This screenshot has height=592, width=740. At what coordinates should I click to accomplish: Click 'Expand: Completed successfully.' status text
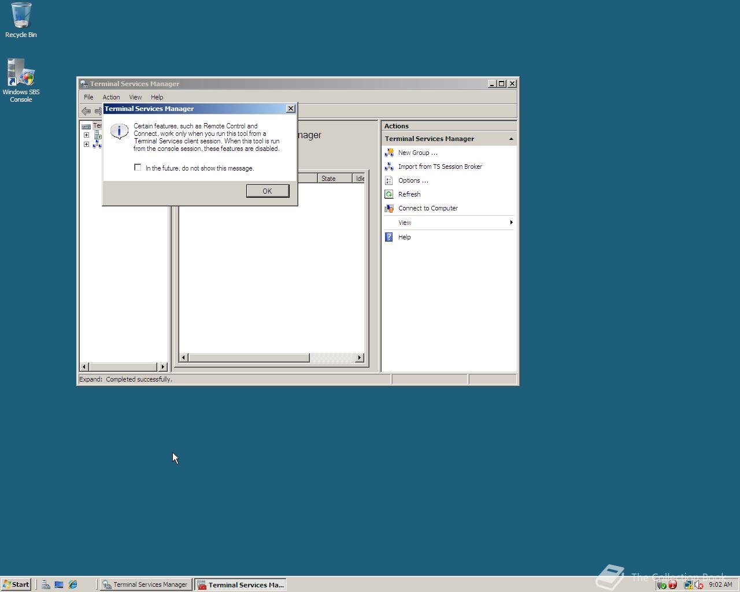125,379
